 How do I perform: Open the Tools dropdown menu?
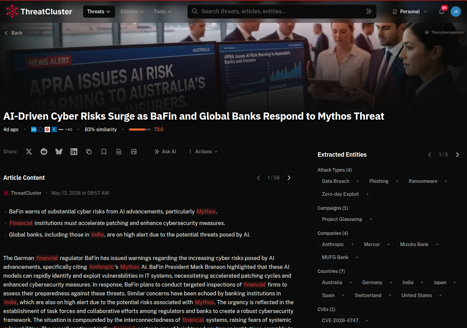pos(162,12)
